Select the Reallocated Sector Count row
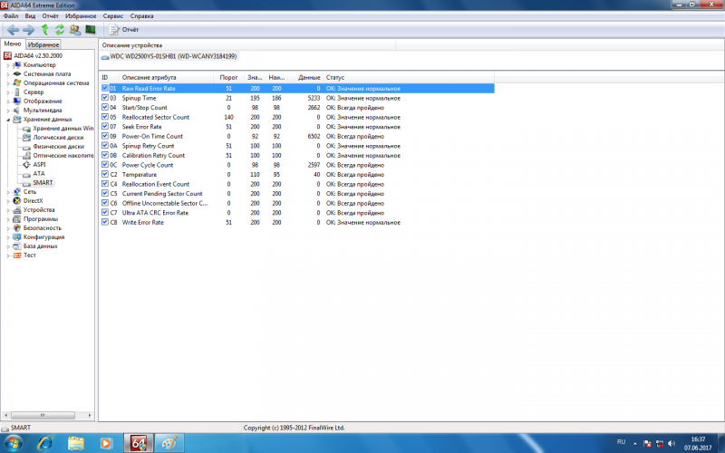The width and height of the screenshot is (725, 453). [x=155, y=117]
